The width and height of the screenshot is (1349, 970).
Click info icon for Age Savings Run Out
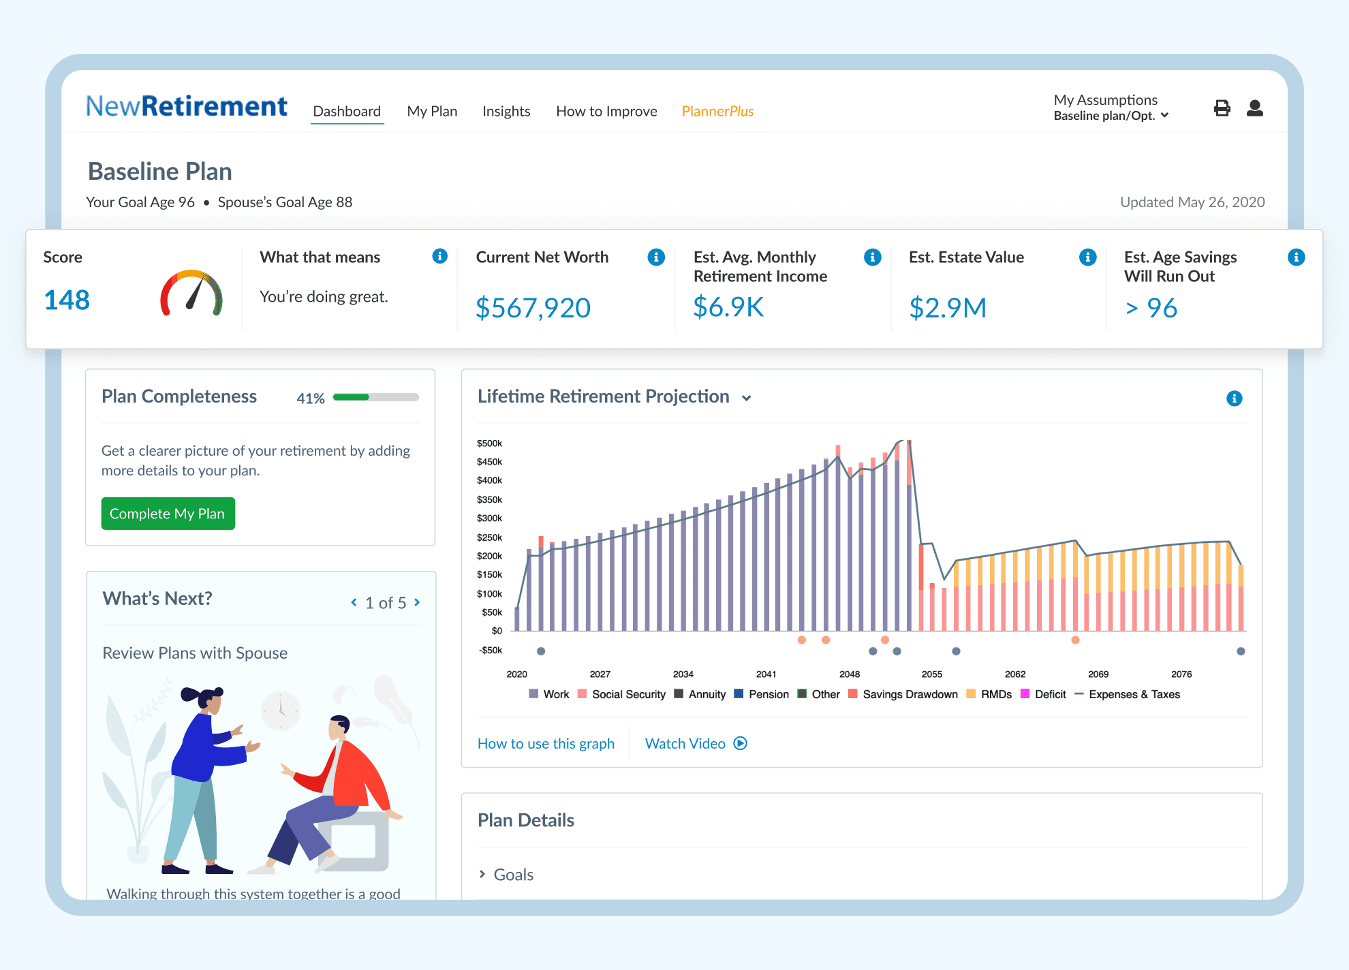(1295, 257)
